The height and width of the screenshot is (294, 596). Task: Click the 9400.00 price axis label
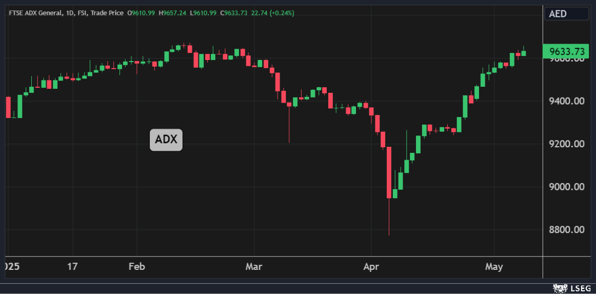click(x=566, y=101)
